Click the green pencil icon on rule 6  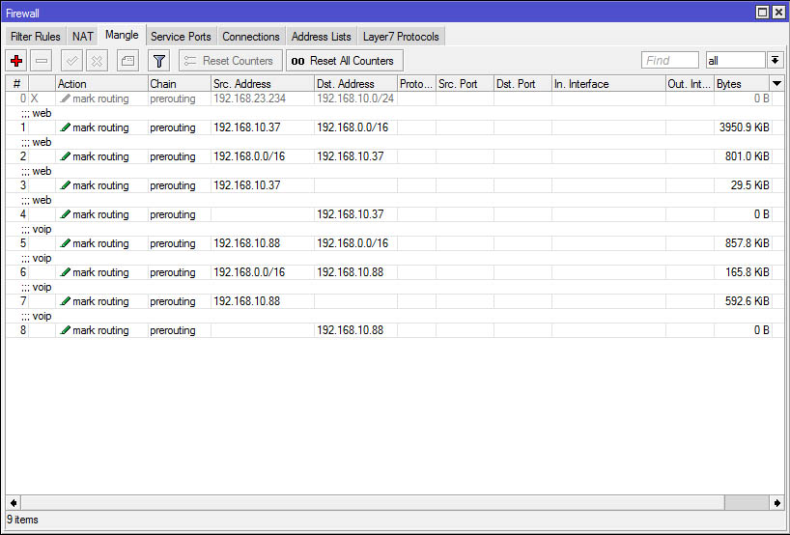pyautogui.click(x=65, y=272)
